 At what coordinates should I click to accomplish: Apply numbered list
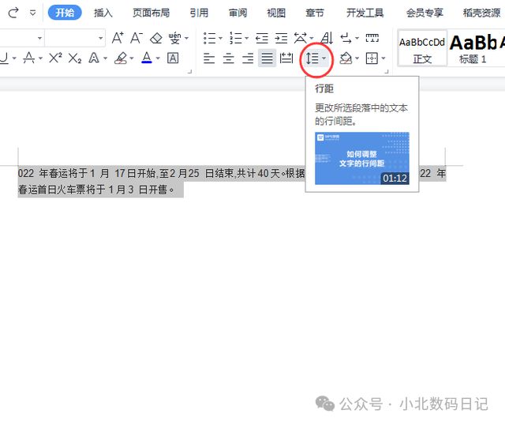click(x=236, y=38)
